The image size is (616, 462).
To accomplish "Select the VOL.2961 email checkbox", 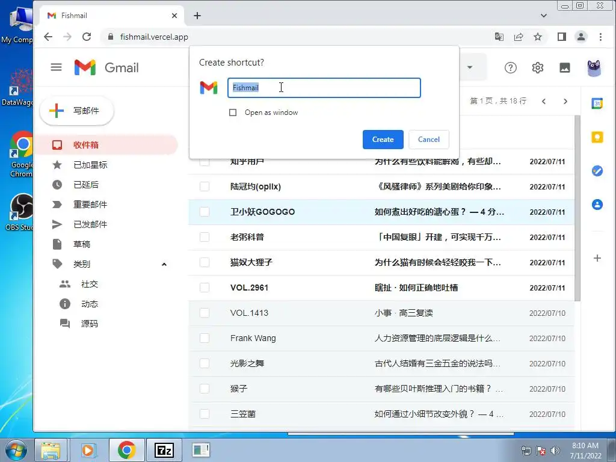I will click(205, 288).
